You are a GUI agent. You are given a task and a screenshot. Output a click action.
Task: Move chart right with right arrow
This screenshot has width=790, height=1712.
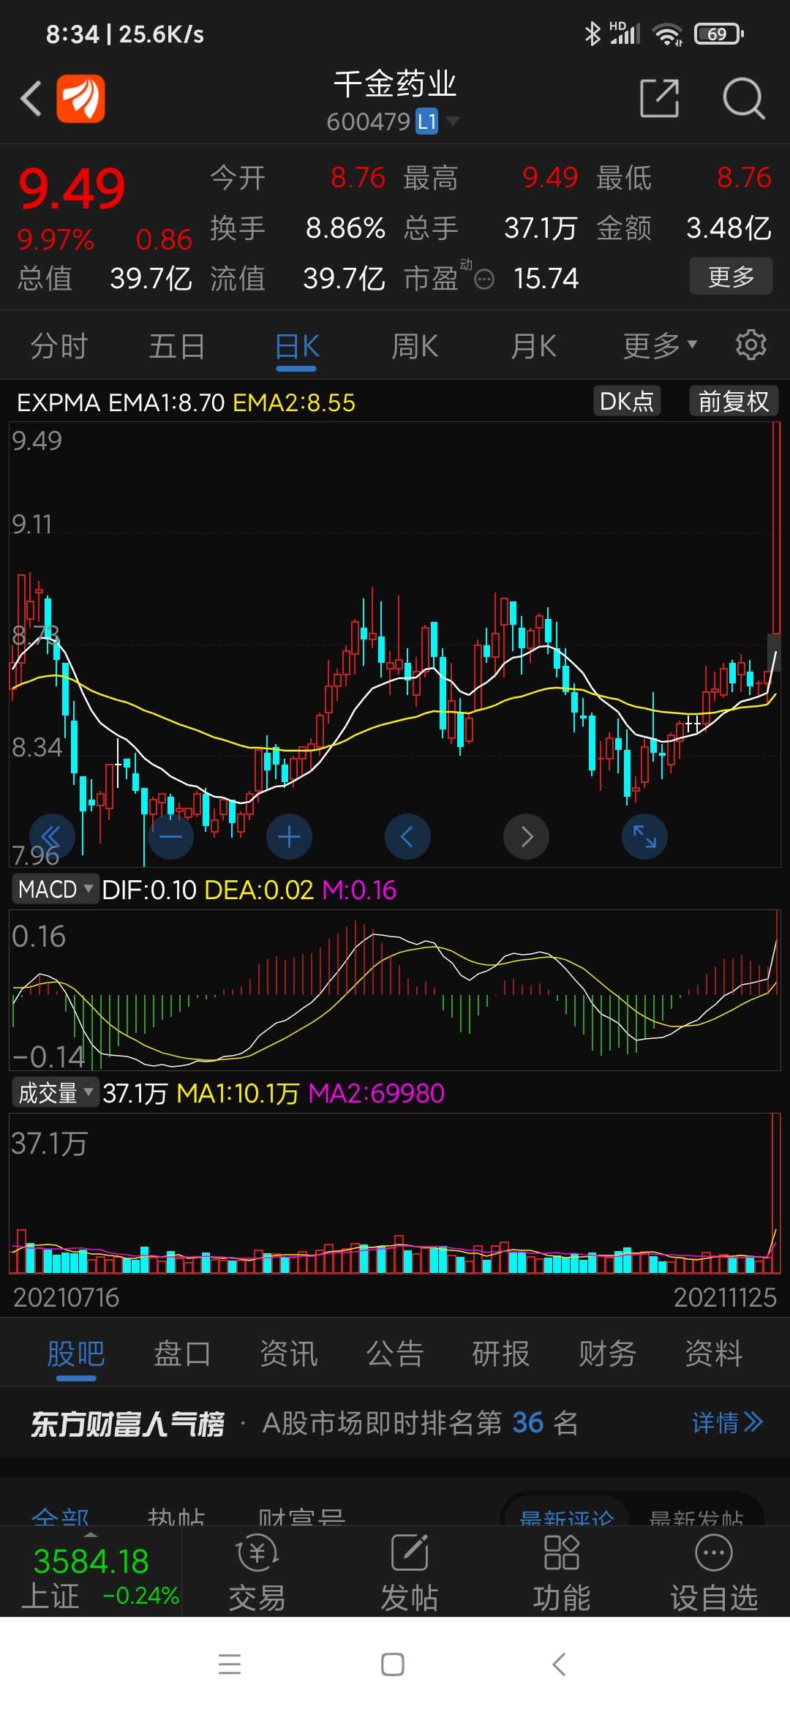(526, 836)
